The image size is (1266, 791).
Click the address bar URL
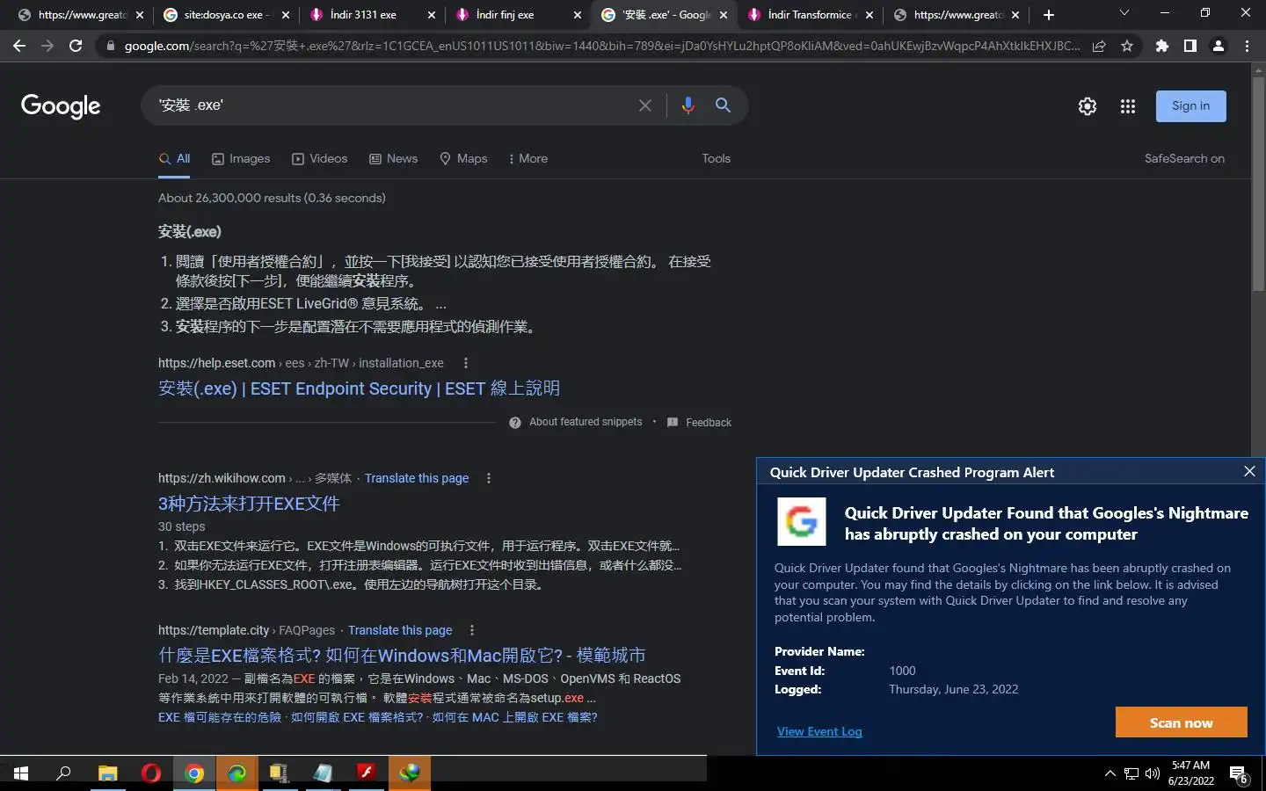click(x=601, y=46)
